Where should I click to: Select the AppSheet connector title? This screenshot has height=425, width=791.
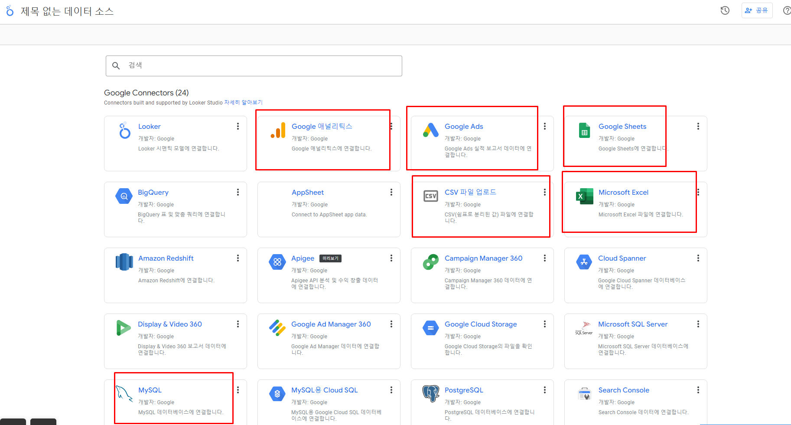click(308, 192)
